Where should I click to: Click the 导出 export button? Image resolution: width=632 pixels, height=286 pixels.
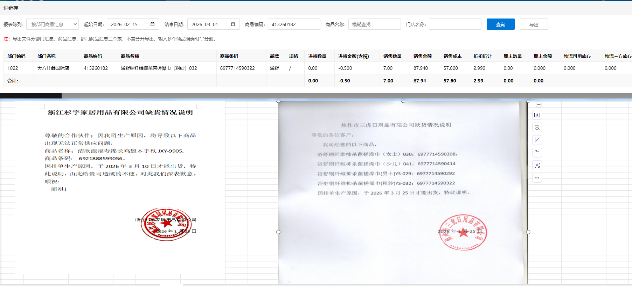click(534, 24)
